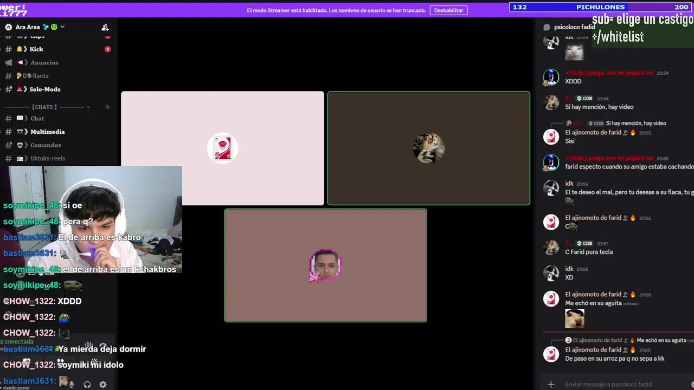Click 'Me echó en su aguita' message at 20:58
This screenshot has width=694, height=390.
click(593, 303)
